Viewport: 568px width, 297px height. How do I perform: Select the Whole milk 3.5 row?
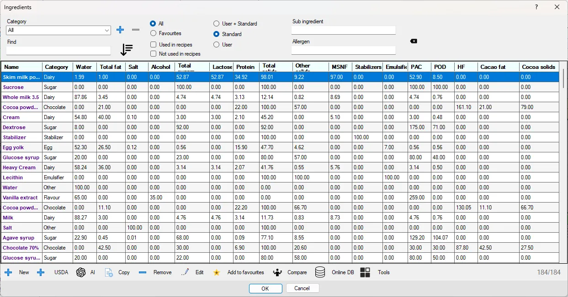click(x=280, y=97)
